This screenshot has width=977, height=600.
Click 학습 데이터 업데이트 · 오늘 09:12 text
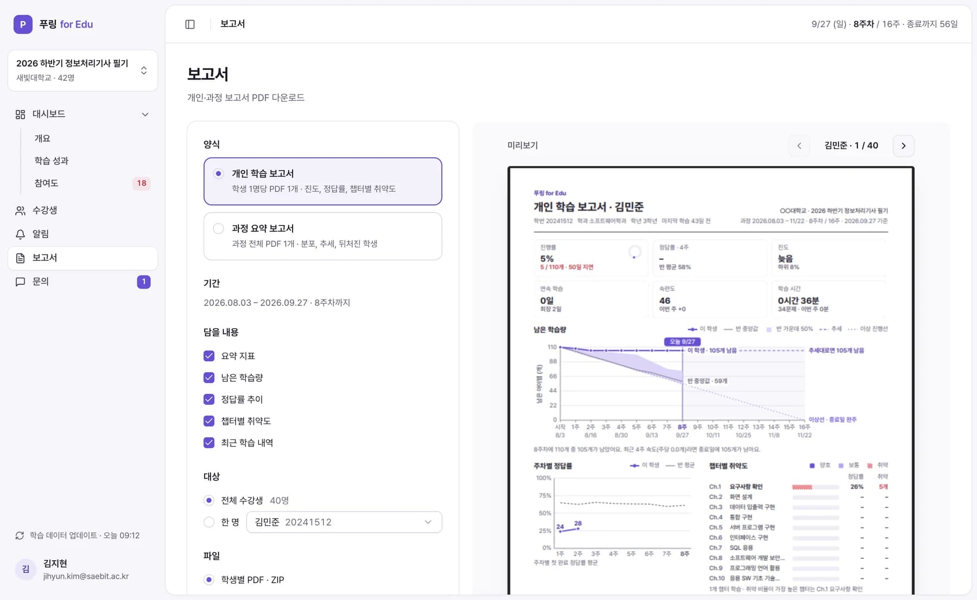pos(85,535)
